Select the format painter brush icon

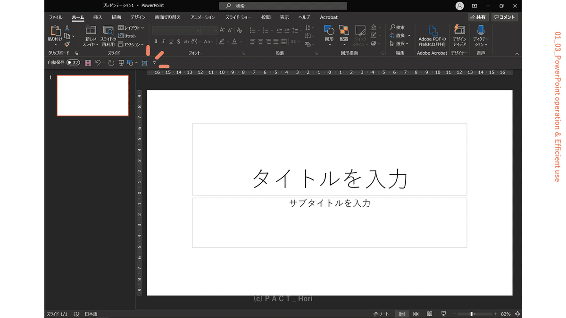tap(67, 44)
